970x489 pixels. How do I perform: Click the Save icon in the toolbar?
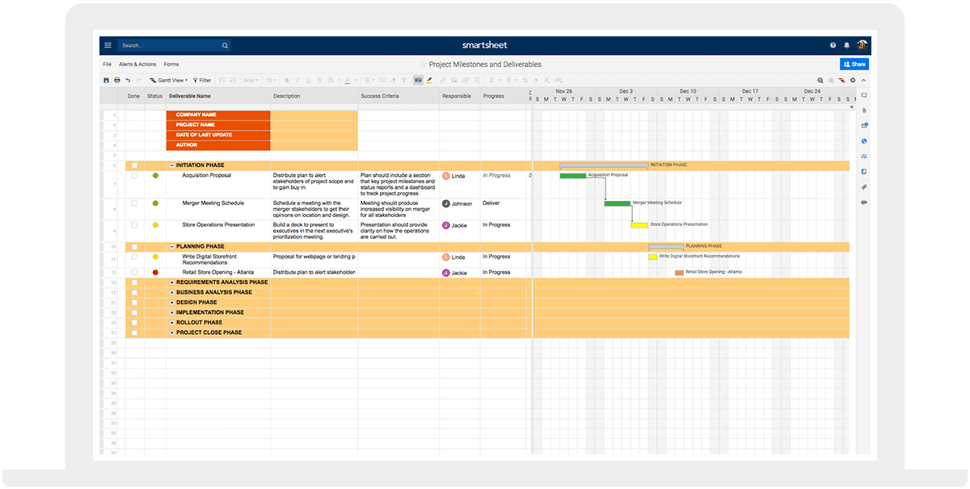(x=106, y=80)
